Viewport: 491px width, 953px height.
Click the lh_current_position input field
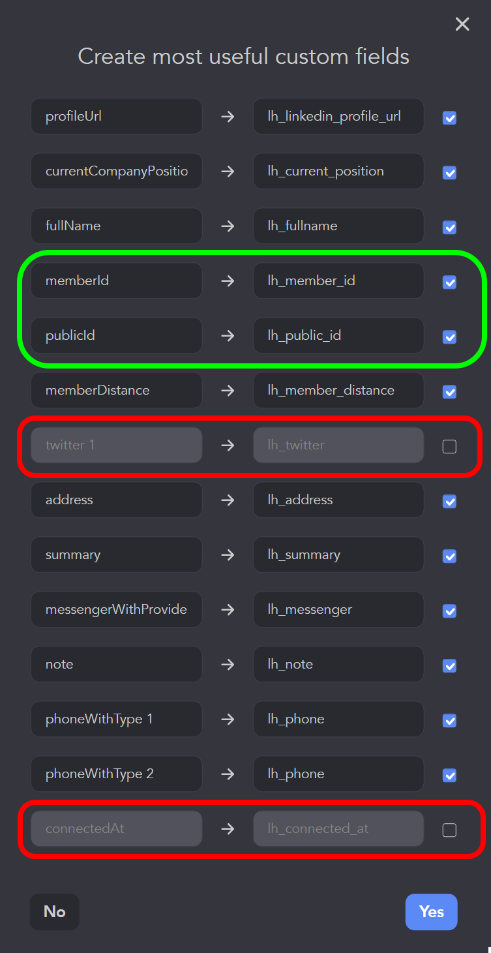click(338, 172)
